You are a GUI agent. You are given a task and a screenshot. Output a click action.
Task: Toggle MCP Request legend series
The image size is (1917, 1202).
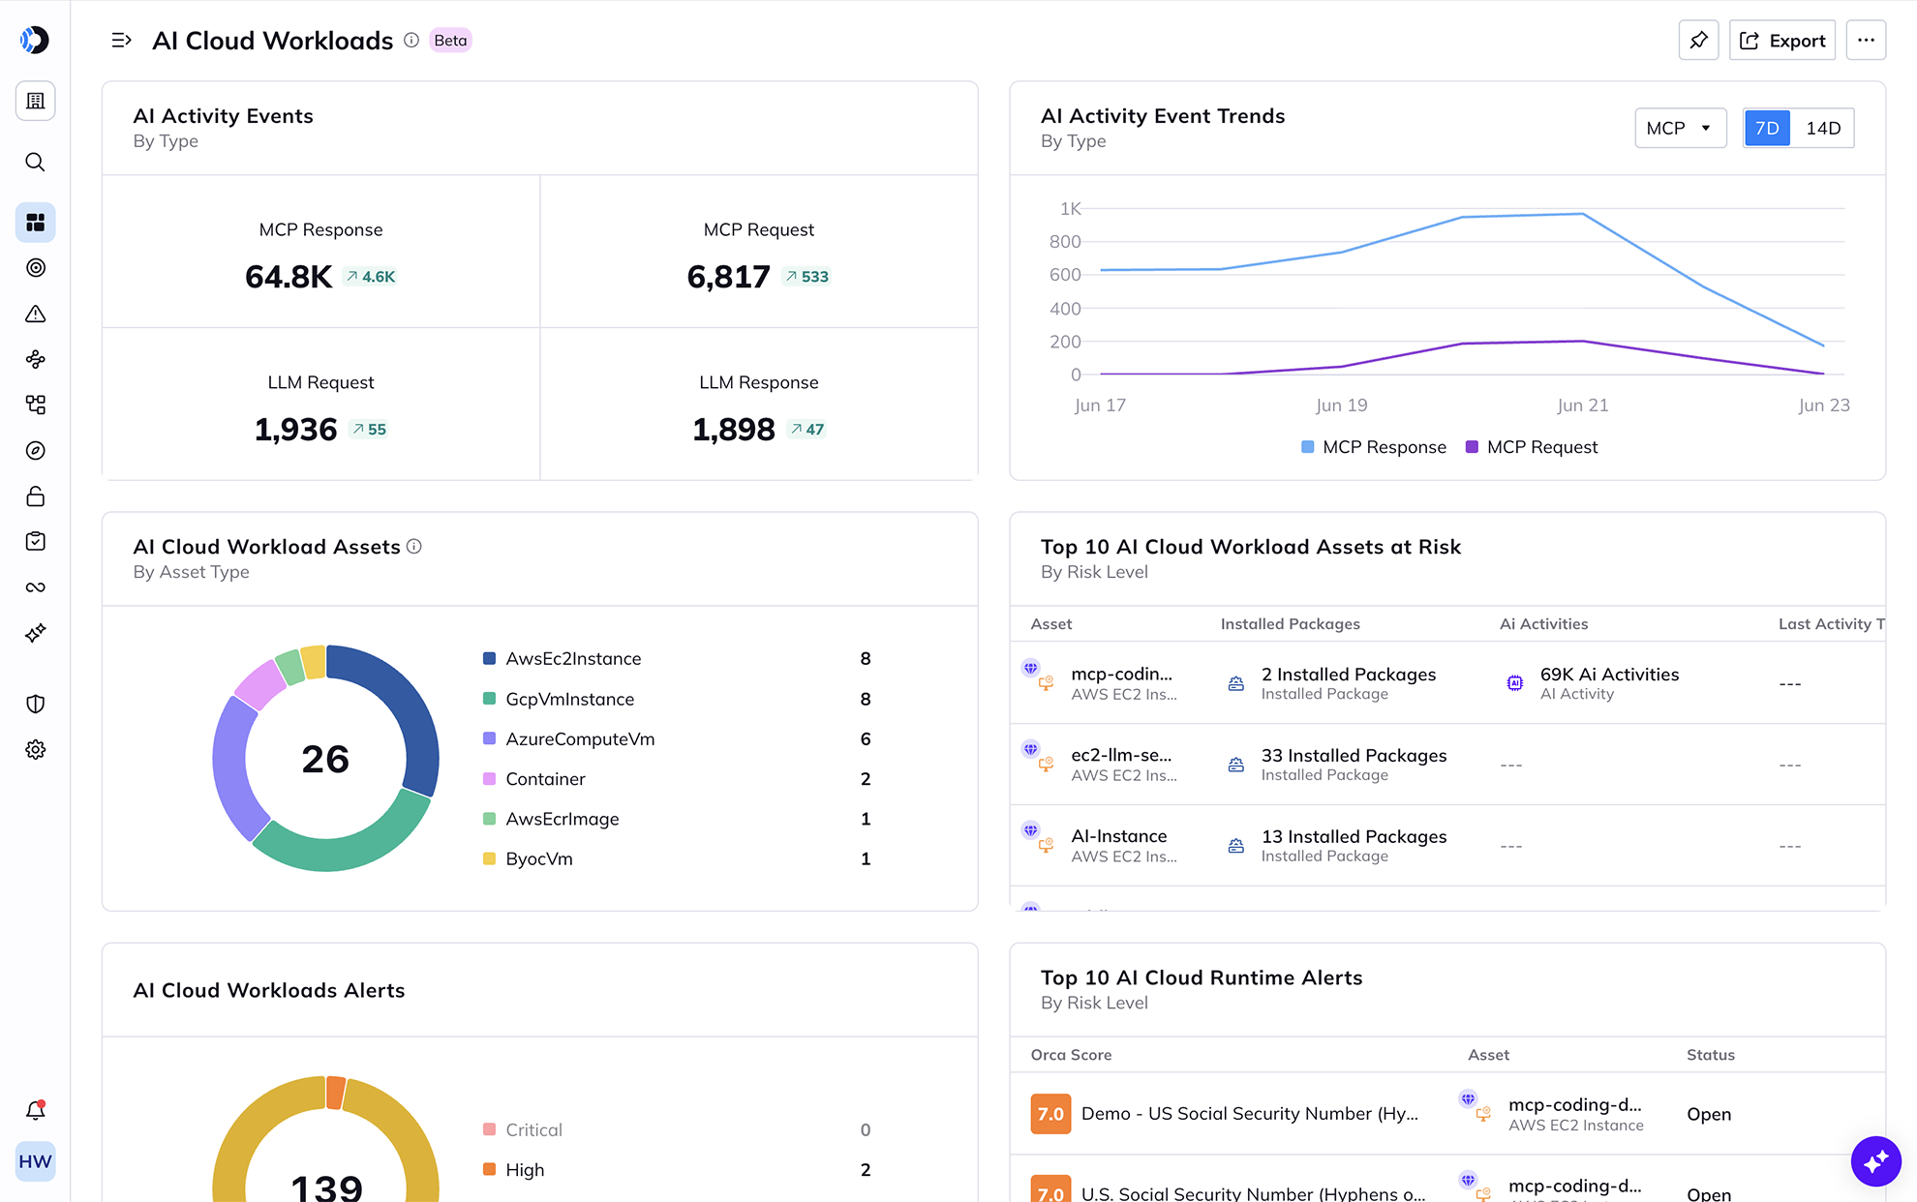[1532, 447]
